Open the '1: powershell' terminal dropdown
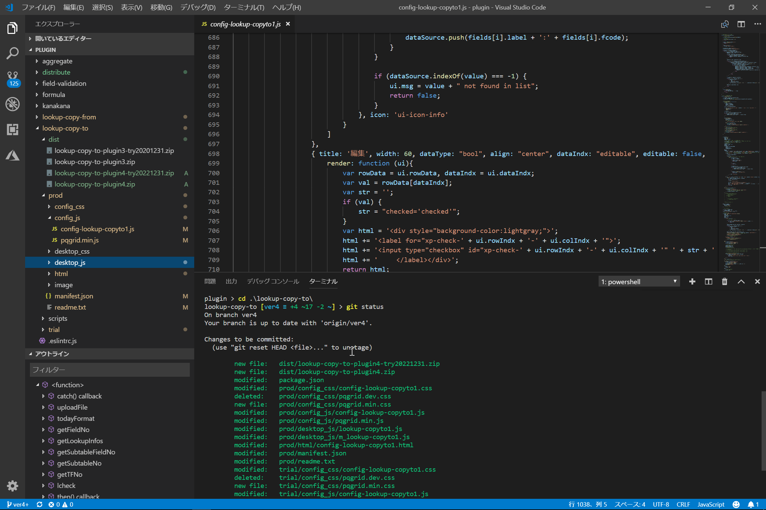 (x=639, y=281)
